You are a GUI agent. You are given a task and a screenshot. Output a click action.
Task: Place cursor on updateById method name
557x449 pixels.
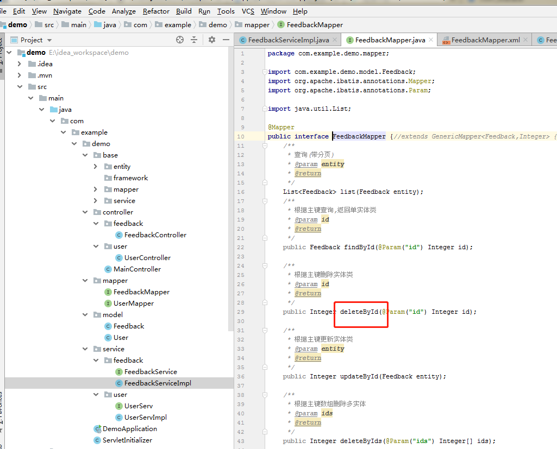pyautogui.click(x=359, y=376)
